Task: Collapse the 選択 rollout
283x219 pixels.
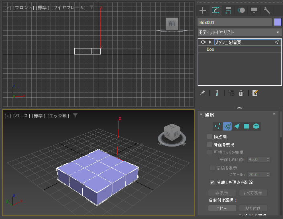Action: (x=201, y=115)
